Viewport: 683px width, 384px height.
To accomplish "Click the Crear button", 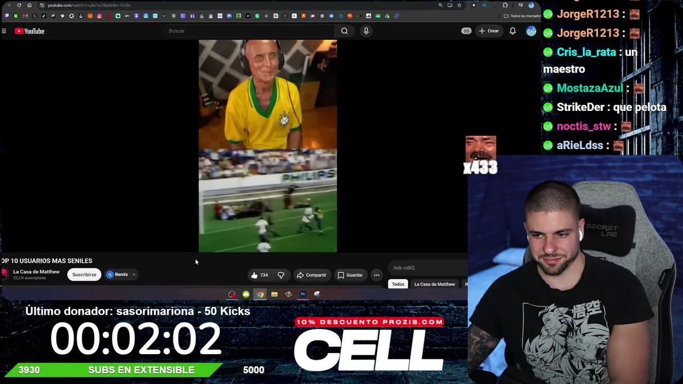I will point(489,31).
